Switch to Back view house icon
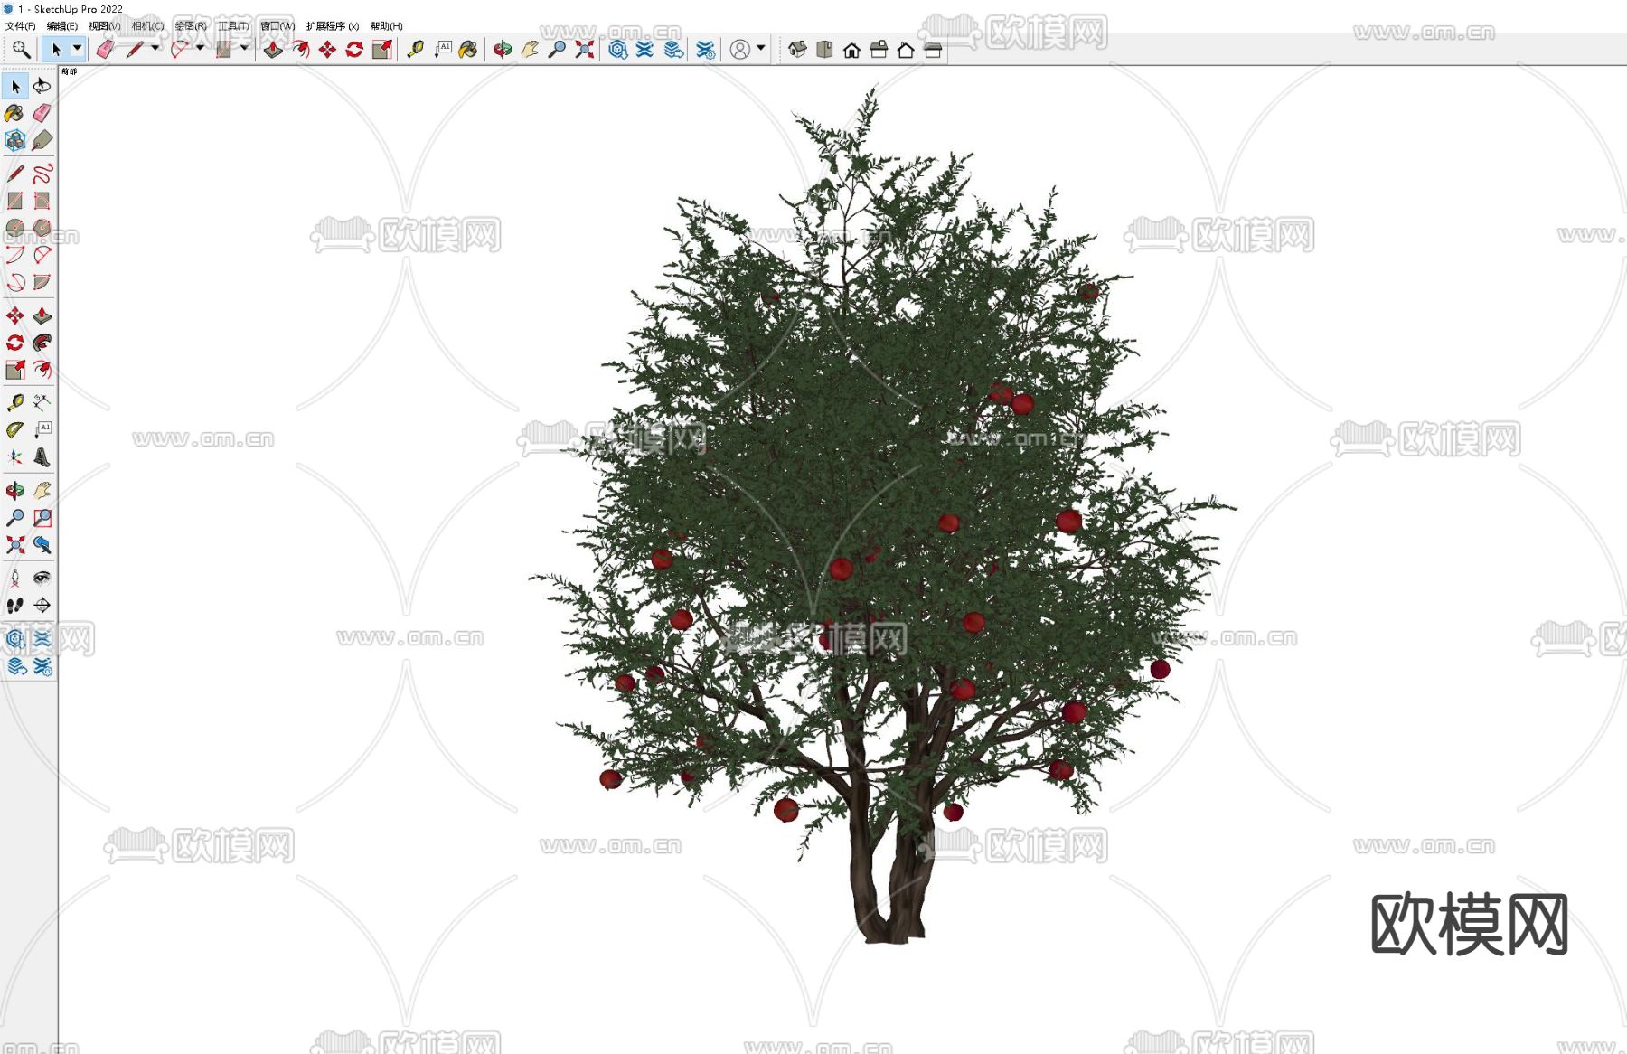The width and height of the screenshot is (1627, 1054). click(x=906, y=50)
